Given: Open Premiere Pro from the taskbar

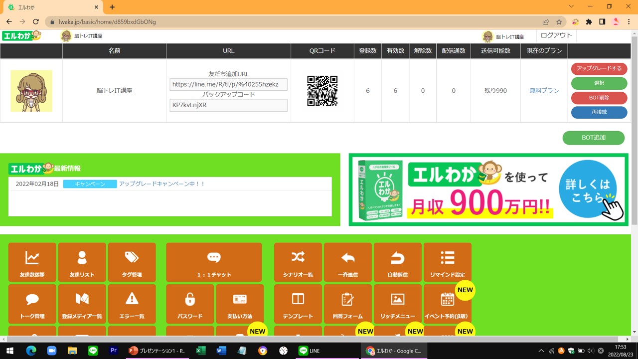Looking at the screenshot, I should click(x=114, y=351).
